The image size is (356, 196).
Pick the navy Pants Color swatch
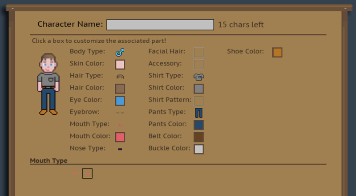click(x=198, y=125)
